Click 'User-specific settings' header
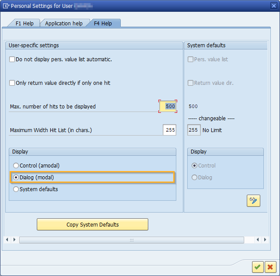This screenshot has height=276, width=280. 34,45
